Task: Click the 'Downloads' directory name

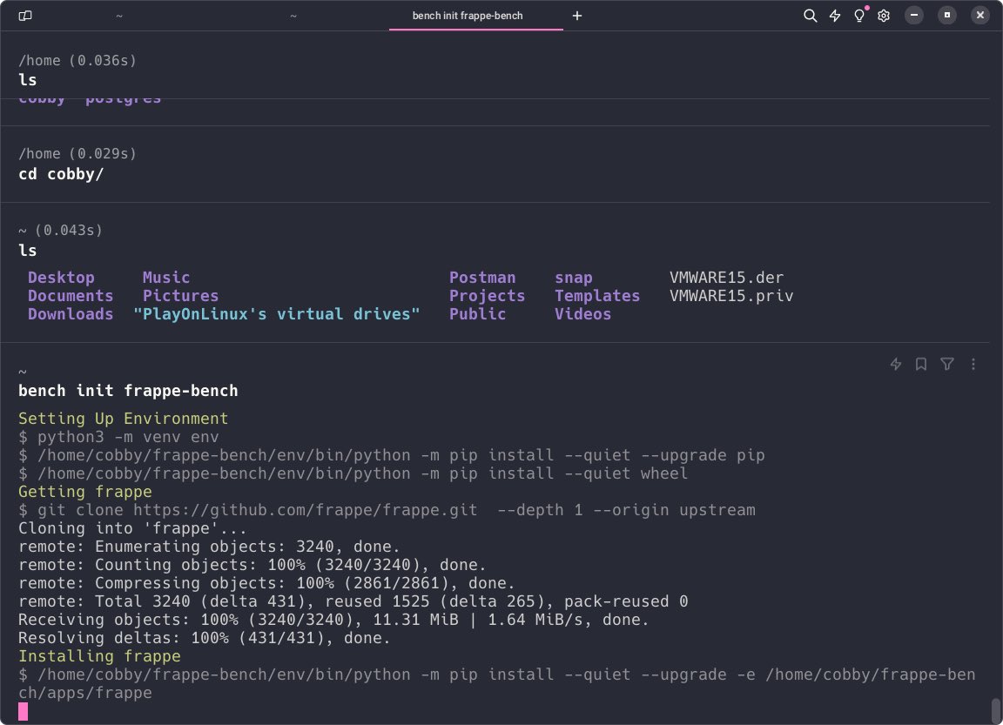Action: click(x=71, y=314)
